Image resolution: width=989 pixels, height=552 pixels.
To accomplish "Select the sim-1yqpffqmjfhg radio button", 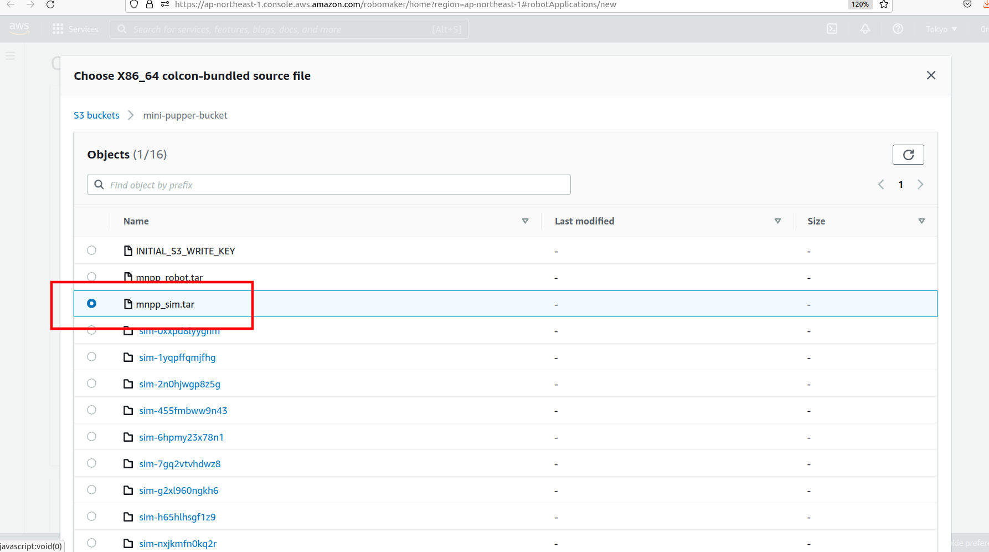I will pos(92,357).
